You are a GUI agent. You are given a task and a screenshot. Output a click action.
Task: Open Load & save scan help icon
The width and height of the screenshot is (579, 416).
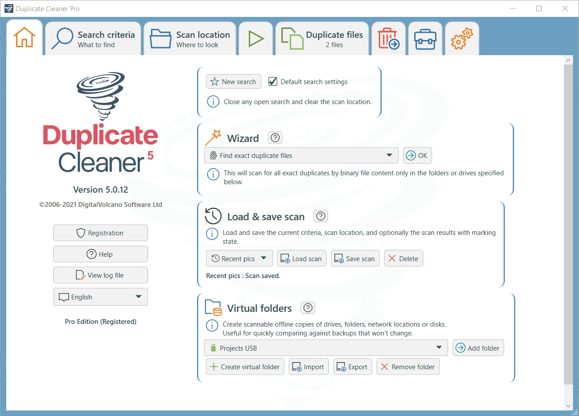[321, 216]
